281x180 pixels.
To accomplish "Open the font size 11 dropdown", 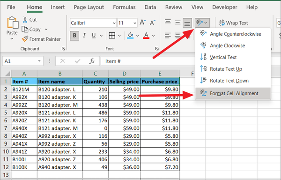I will click(x=135, y=23).
